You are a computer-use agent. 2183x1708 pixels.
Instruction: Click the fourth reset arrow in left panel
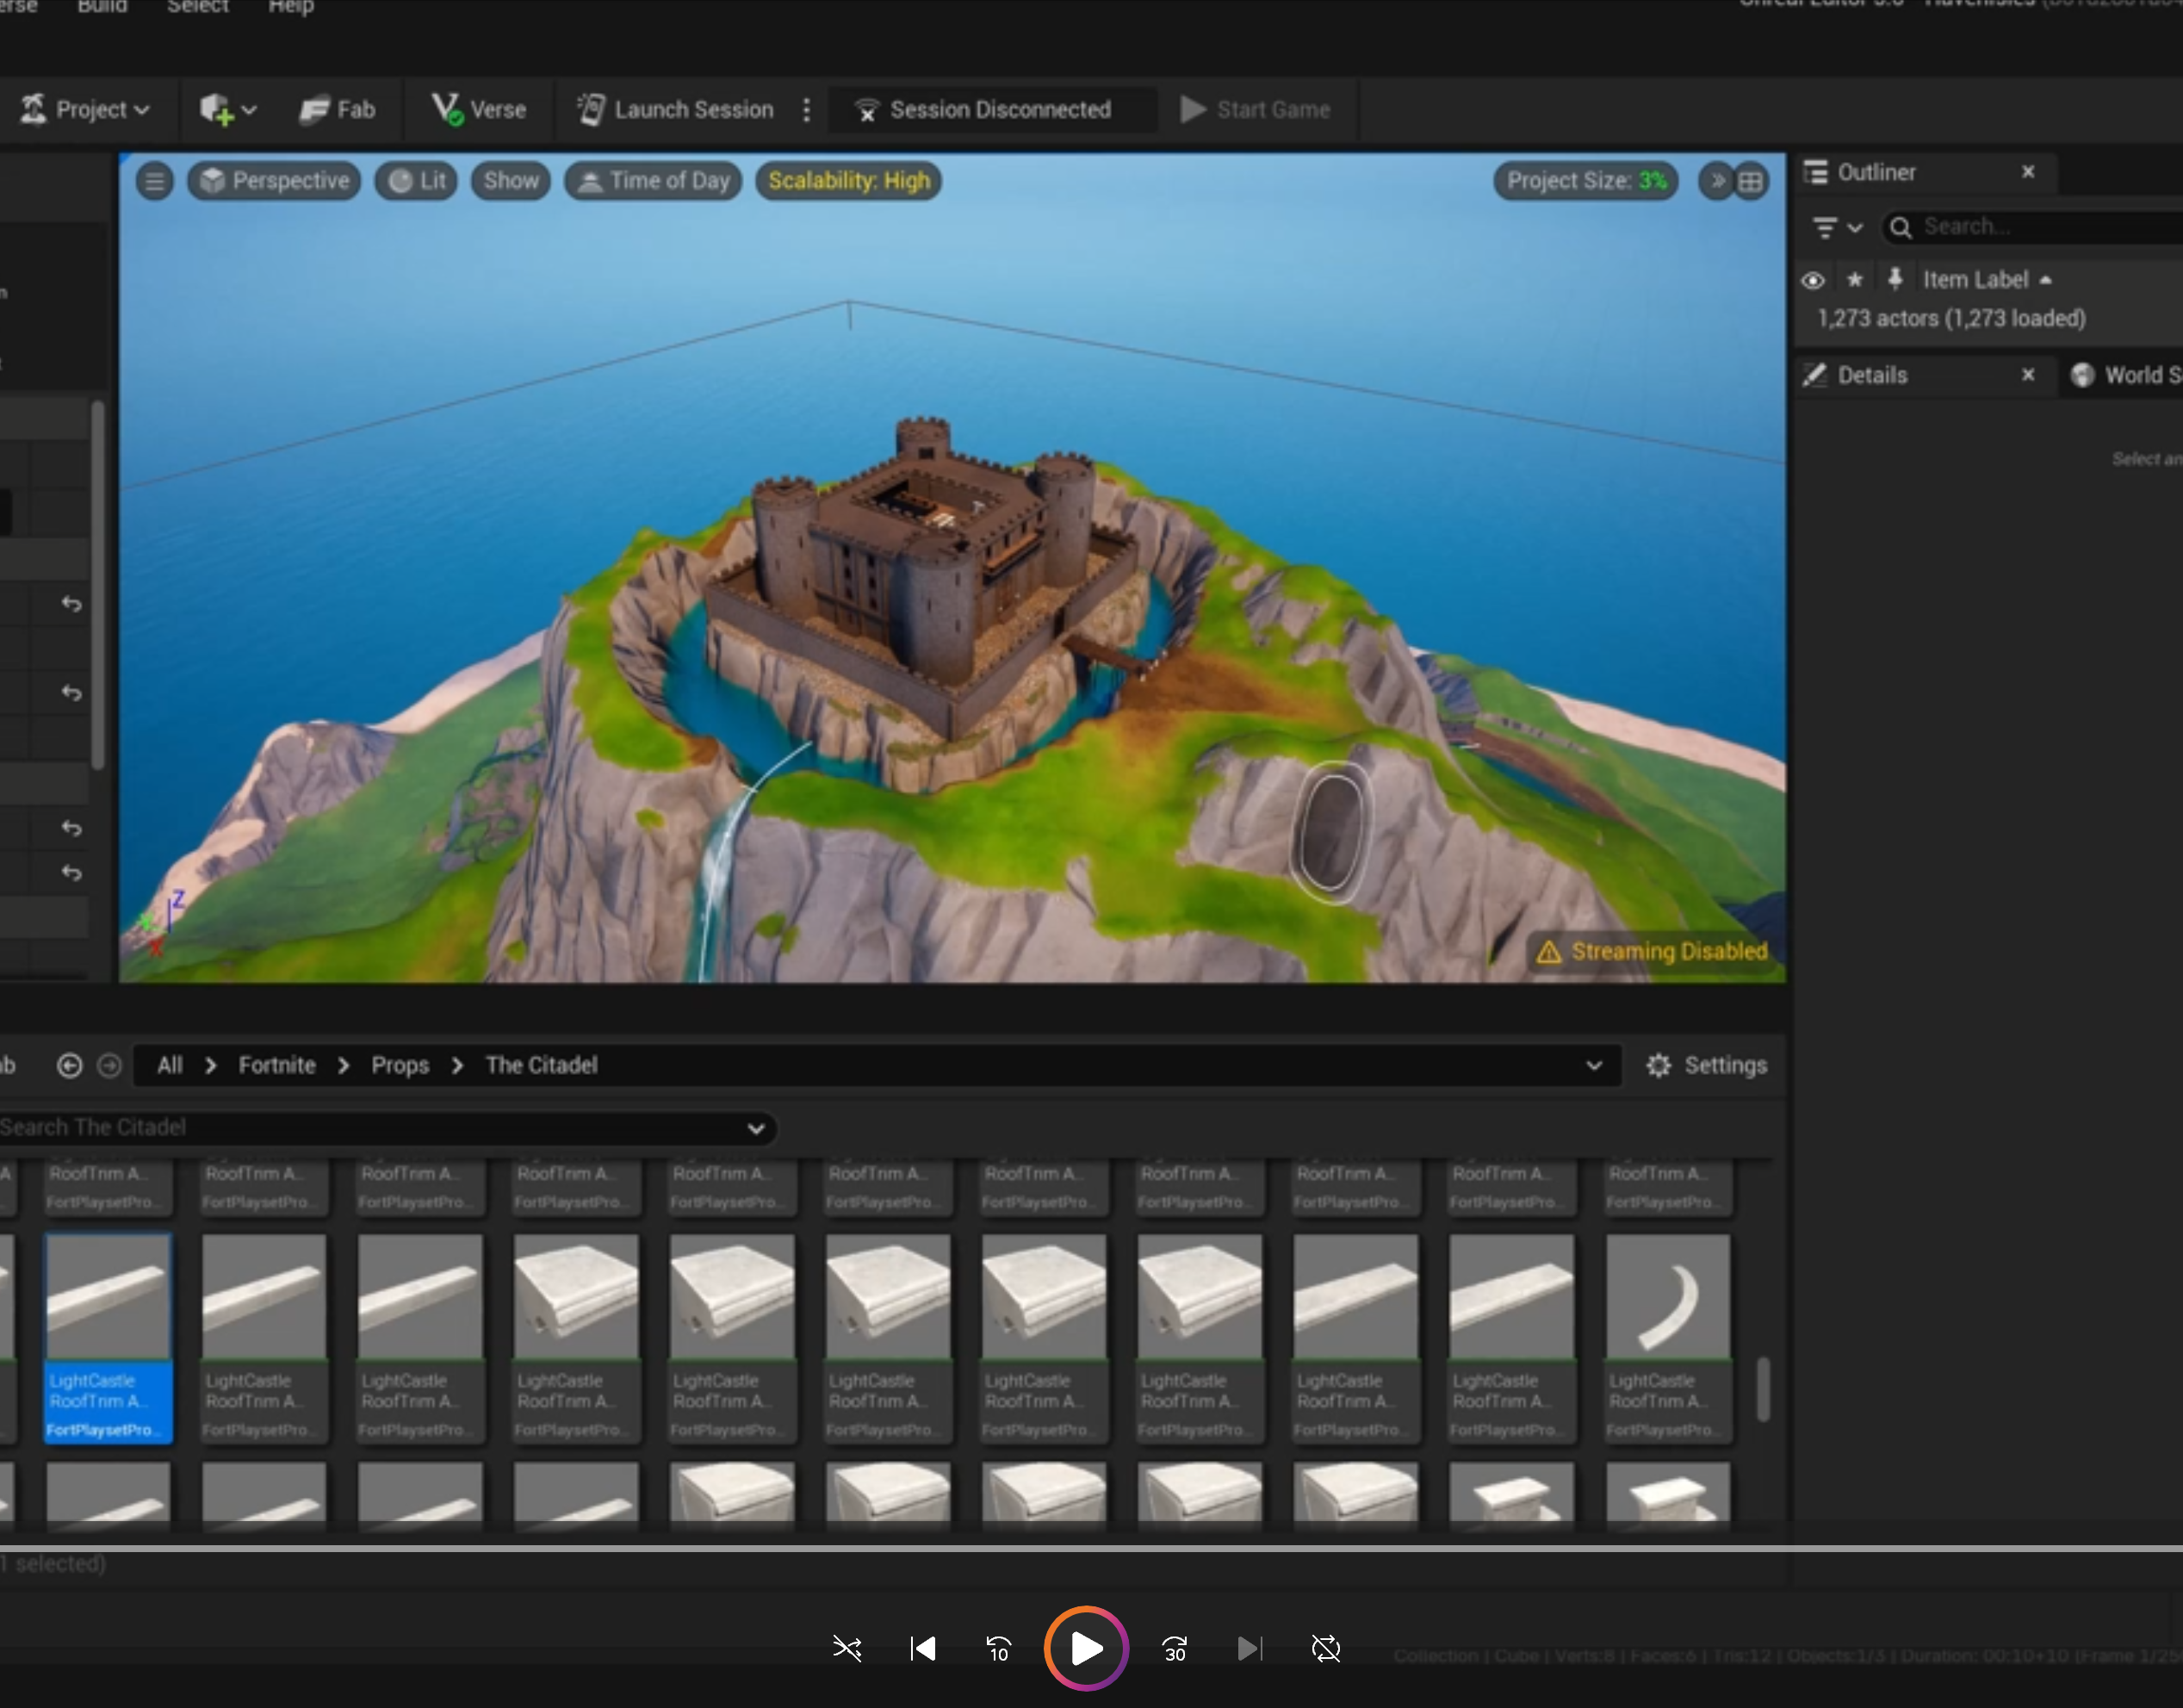71,872
